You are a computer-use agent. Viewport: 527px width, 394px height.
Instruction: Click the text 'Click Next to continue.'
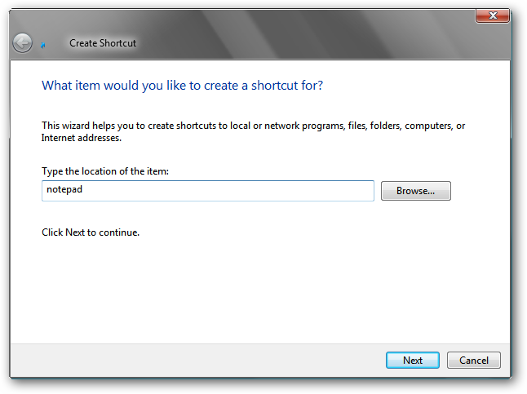[x=91, y=232]
